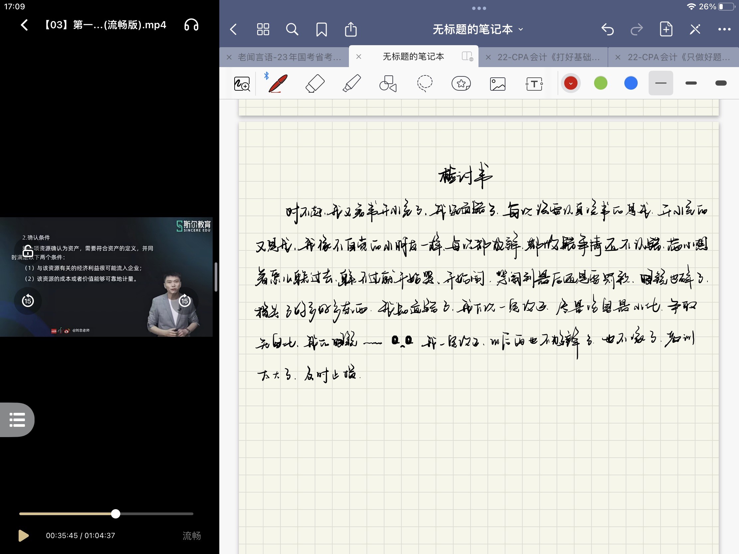Select the red pen tool
This screenshot has width=739, height=554.
click(278, 83)
